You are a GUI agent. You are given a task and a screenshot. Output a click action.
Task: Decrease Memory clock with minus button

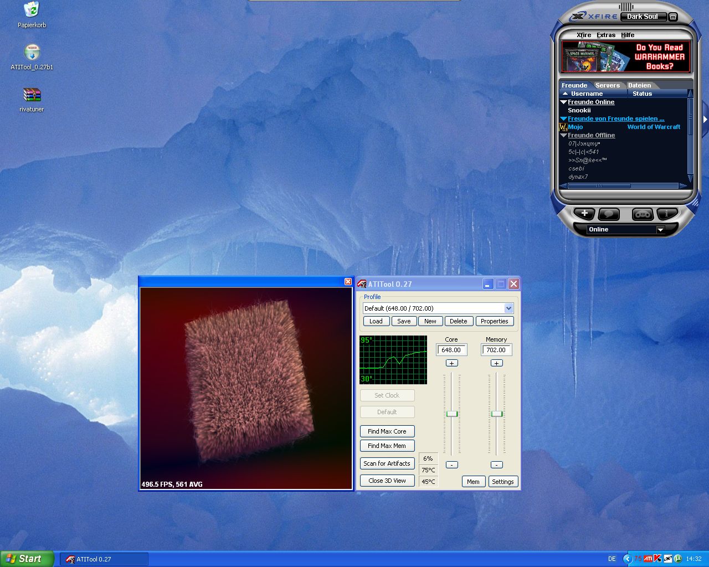[497, 465]
